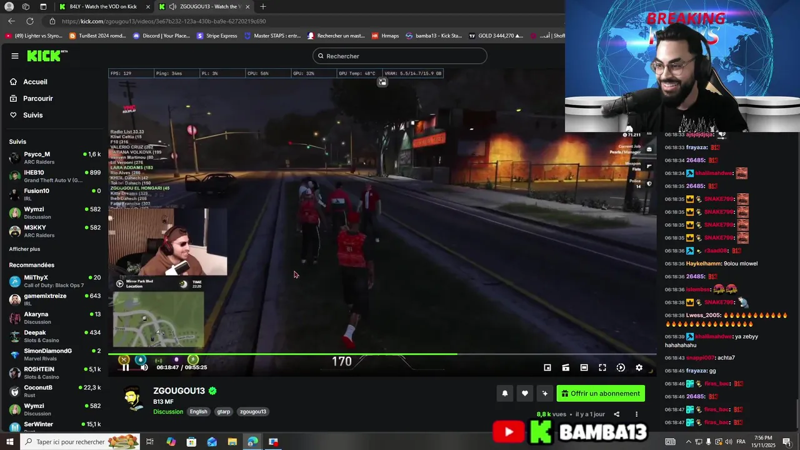Open Microsoft Store from taskbar
Viewport: 800px width, 450px height.
click(191, 442)
